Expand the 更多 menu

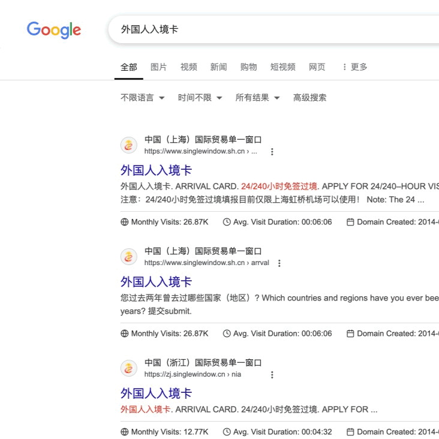pos(355,67)
